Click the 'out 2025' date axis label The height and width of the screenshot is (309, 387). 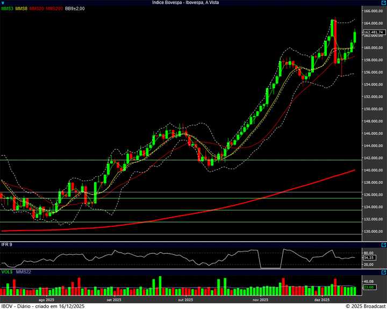[184, 300]
